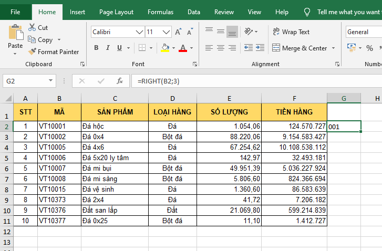This screenshot has height=251, width=382.
Task: Click the Name Box showing G2
Action: point(24,81)
